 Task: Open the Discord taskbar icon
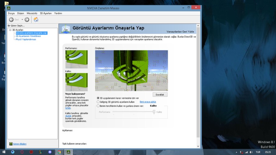(50, 152)
